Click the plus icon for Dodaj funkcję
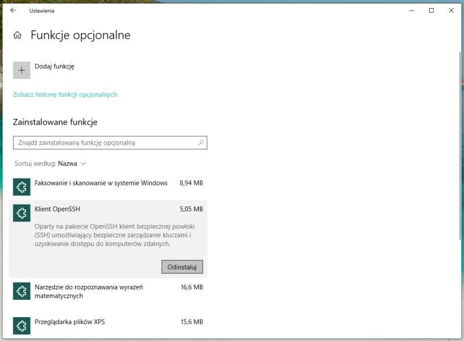 [21, 70]
